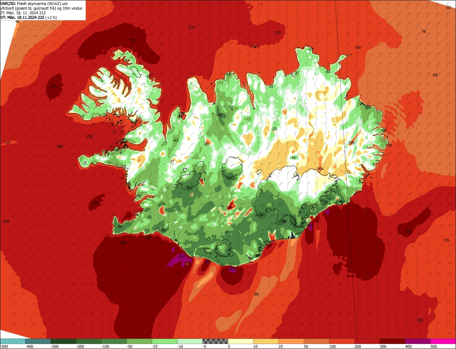Viewport: 456px width, 349px height.
Task: Click legend swatch between 100 and 200
Action: point(342,341)
